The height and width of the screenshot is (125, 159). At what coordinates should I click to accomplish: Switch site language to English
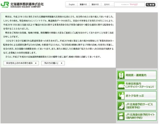[72, 5]
